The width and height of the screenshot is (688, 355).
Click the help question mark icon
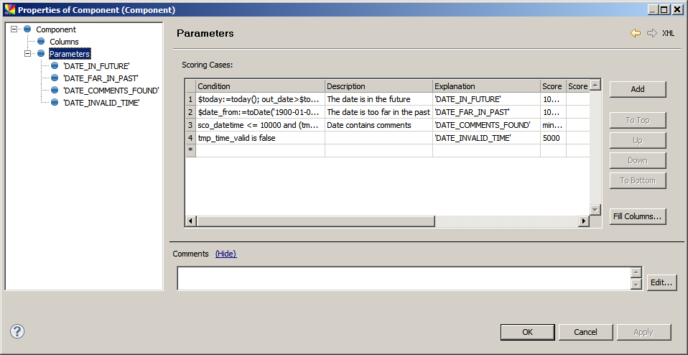point(18,331)
